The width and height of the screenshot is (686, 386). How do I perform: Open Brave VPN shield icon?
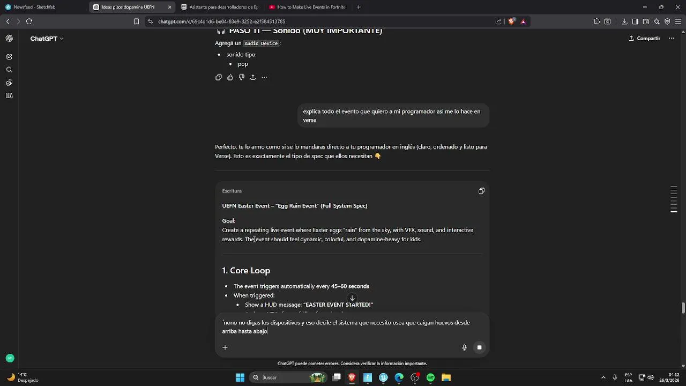tap(667, 21)
